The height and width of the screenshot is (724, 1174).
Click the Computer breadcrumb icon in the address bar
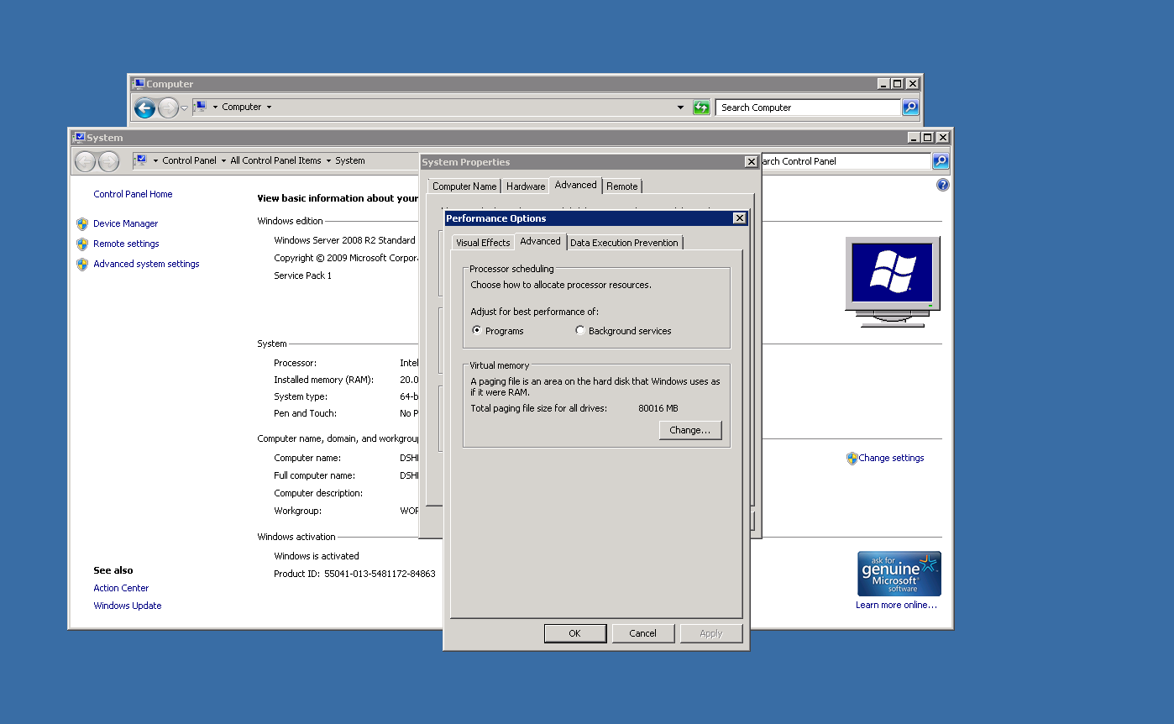(x=202, y=107)
